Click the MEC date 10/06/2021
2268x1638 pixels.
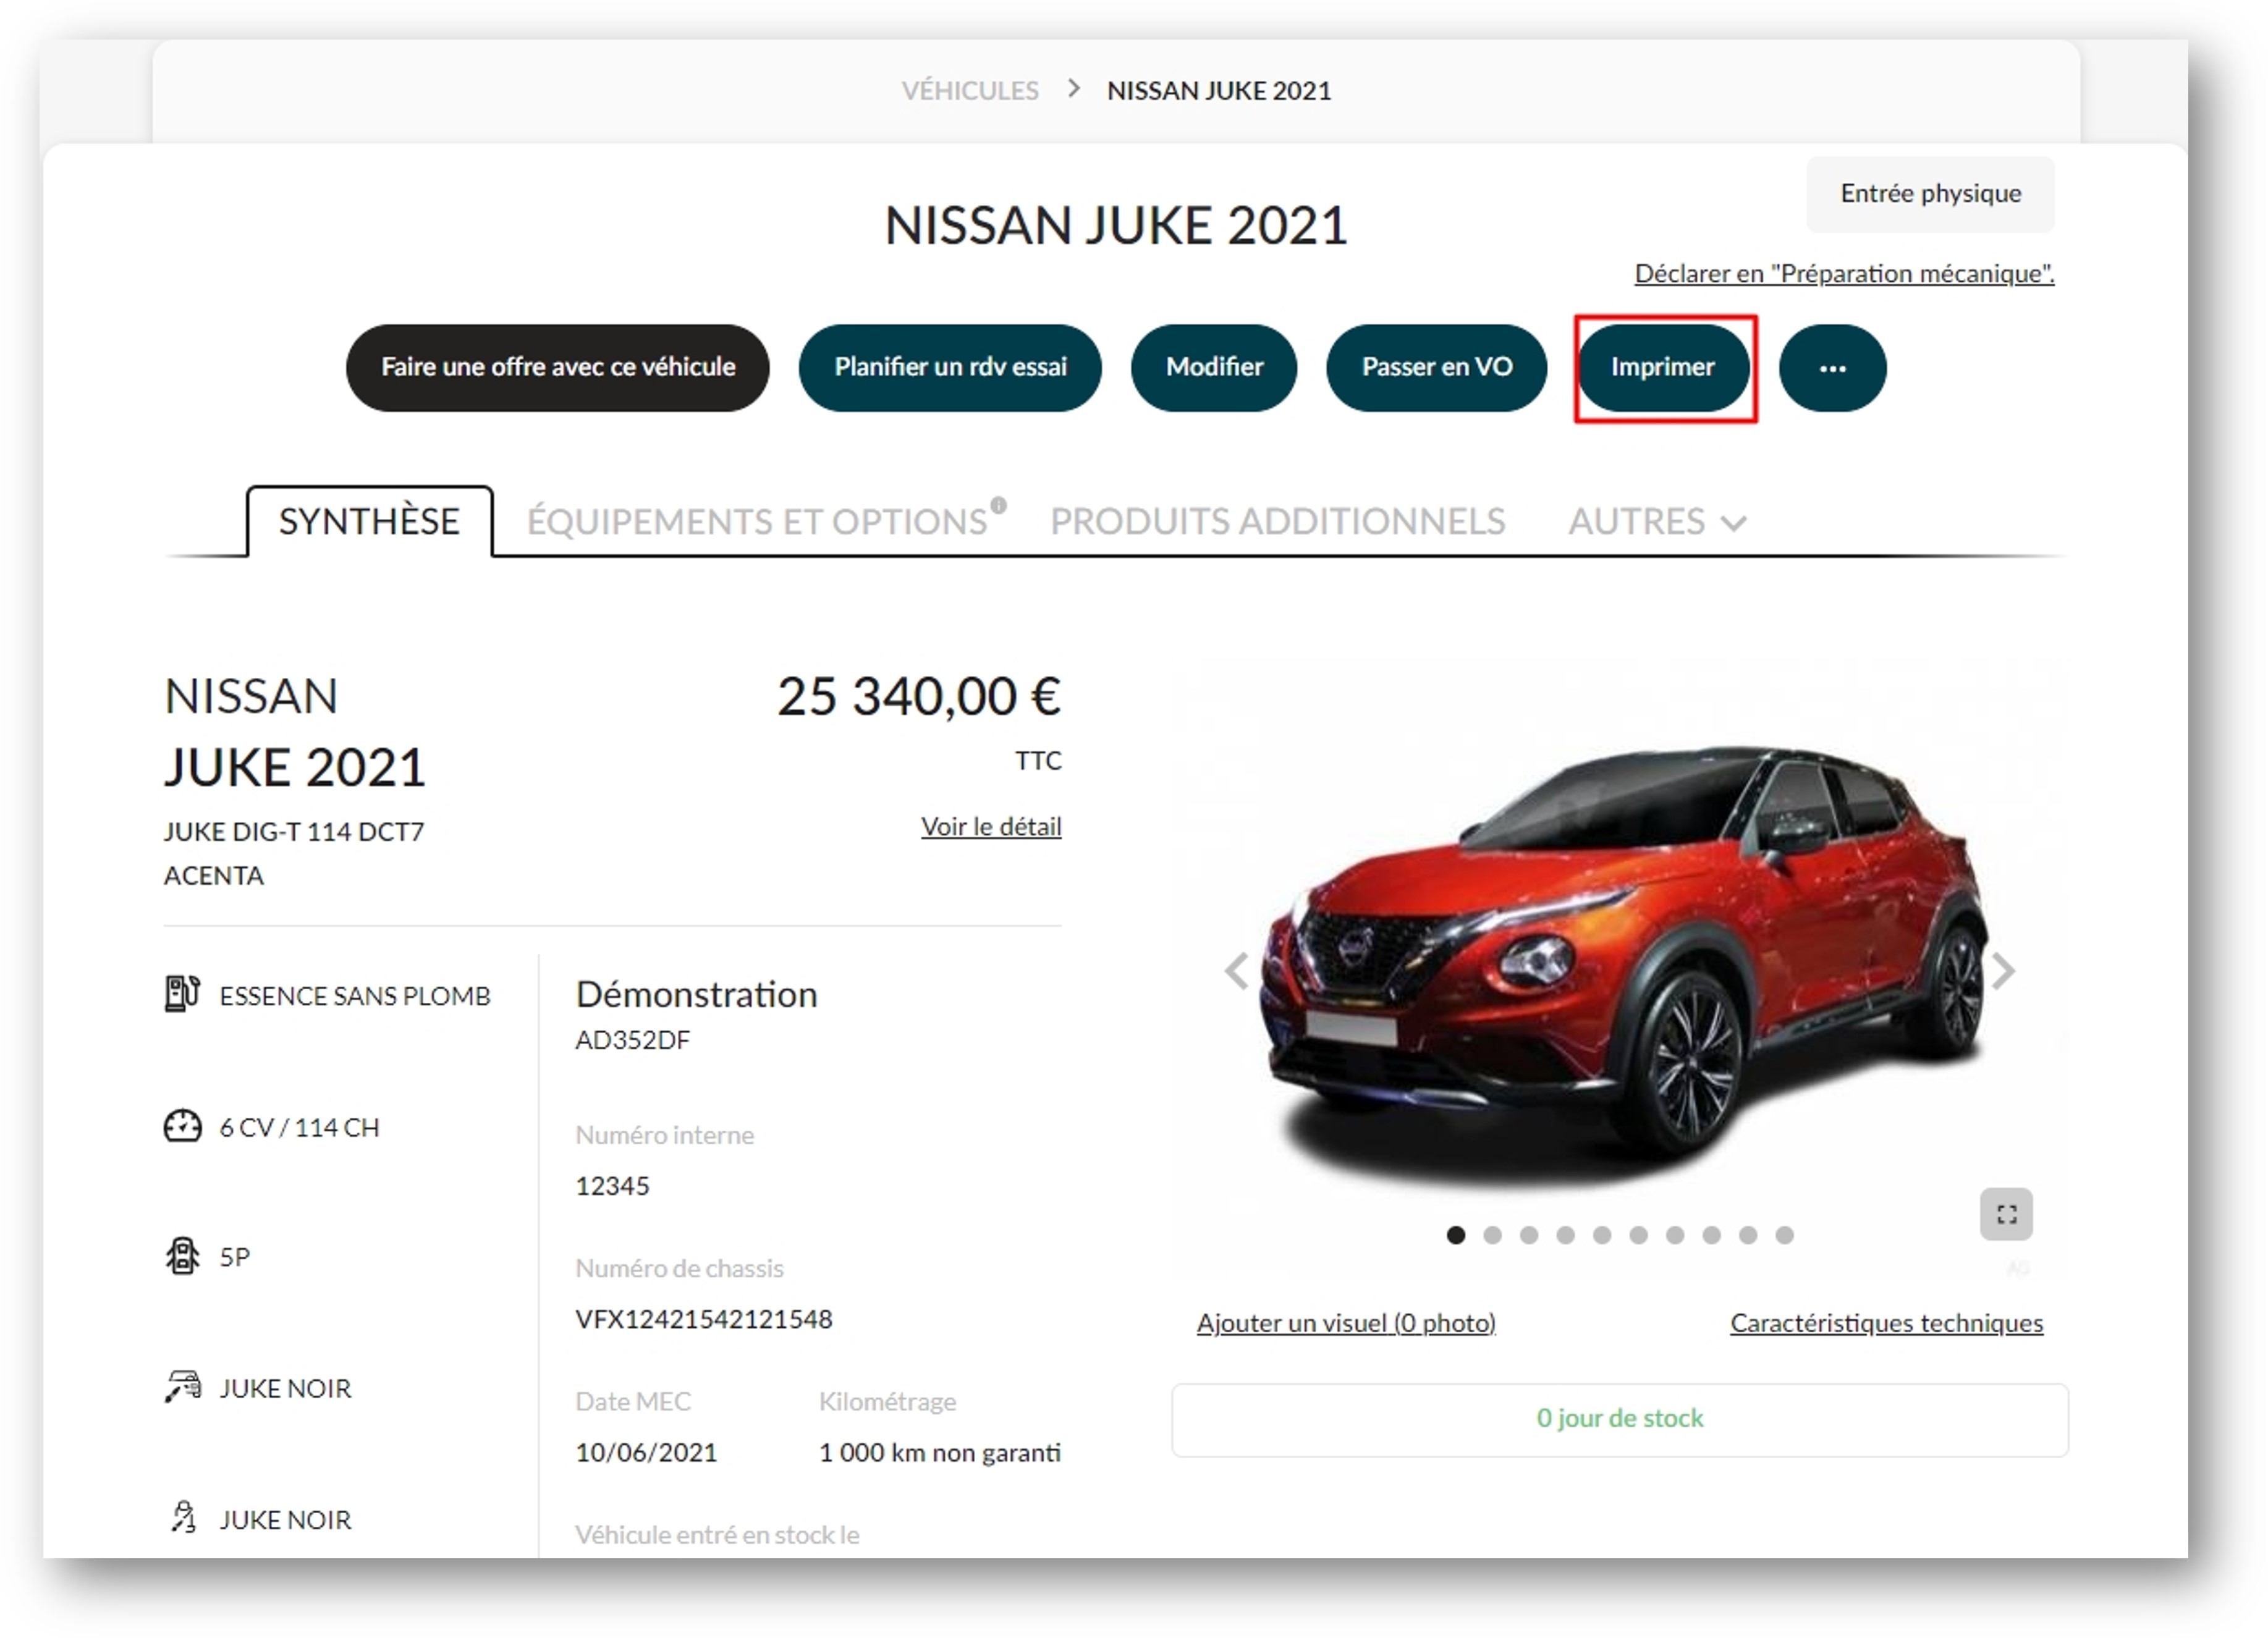(646, 1452)
